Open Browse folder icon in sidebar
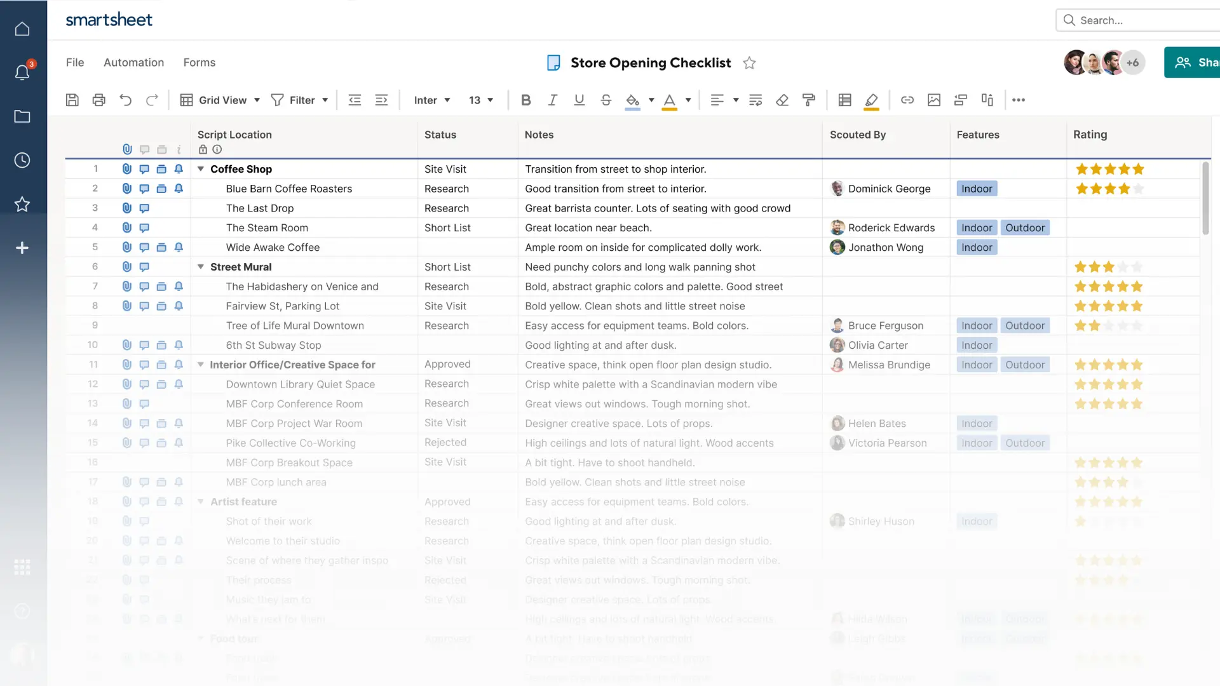1220x686 pixels. coord(22,116)
